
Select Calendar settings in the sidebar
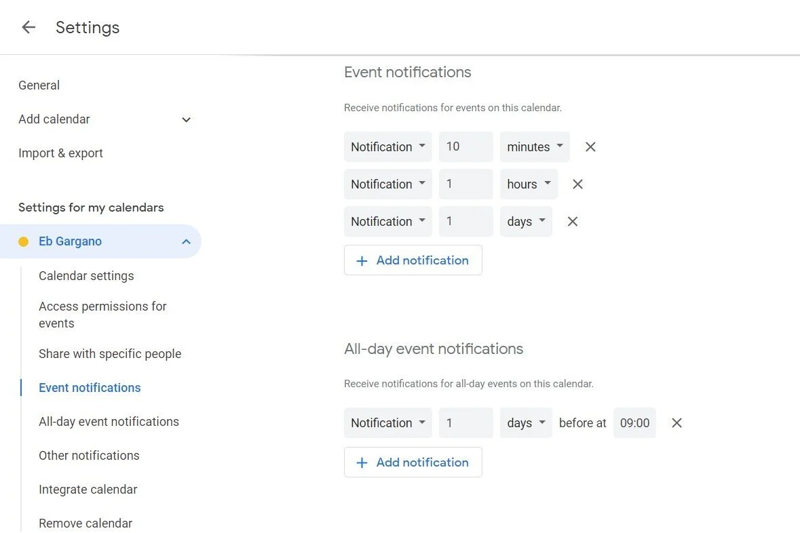(x=86, y=276)
